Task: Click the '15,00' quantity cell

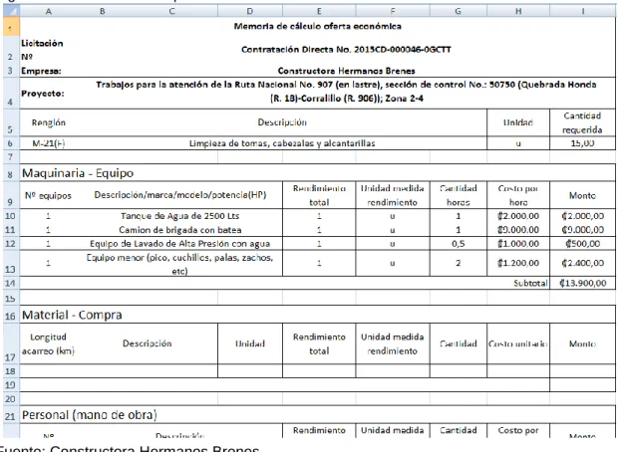Action: [x=582, y=143]
